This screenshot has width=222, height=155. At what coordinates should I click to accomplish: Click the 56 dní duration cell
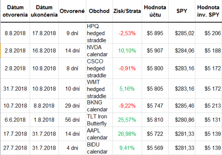pyautogui.click(x=72, y=120)
